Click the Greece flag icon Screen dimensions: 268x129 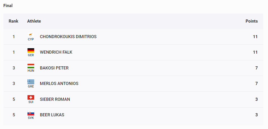point(31,82)
